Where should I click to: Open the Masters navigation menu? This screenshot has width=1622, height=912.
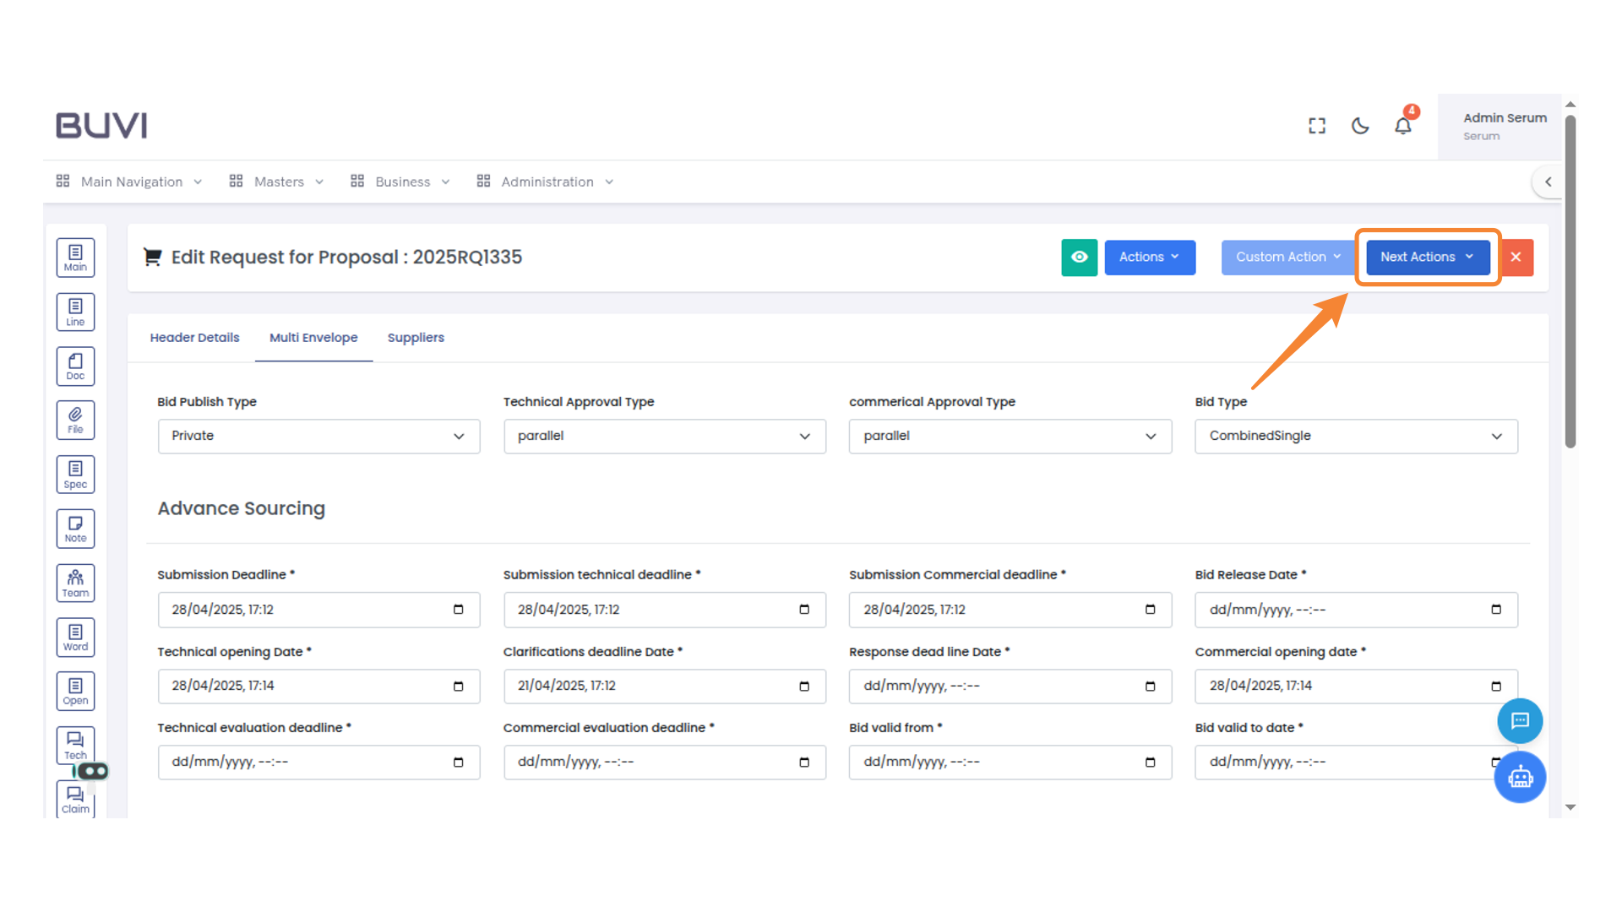tap(278, 182)
